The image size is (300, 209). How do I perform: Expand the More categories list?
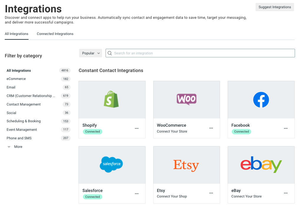pos(15,146)
